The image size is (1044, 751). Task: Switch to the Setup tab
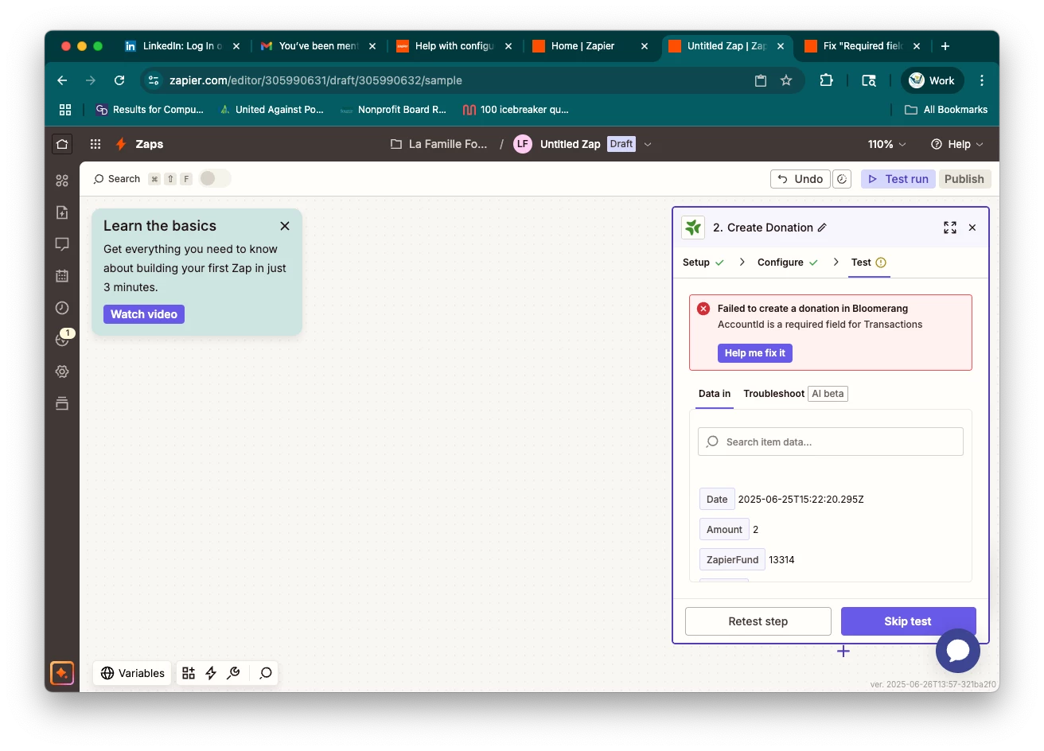703,263
